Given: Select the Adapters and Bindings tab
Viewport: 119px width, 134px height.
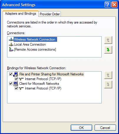Looking at the screenshot, I should (x=21, y=14).
